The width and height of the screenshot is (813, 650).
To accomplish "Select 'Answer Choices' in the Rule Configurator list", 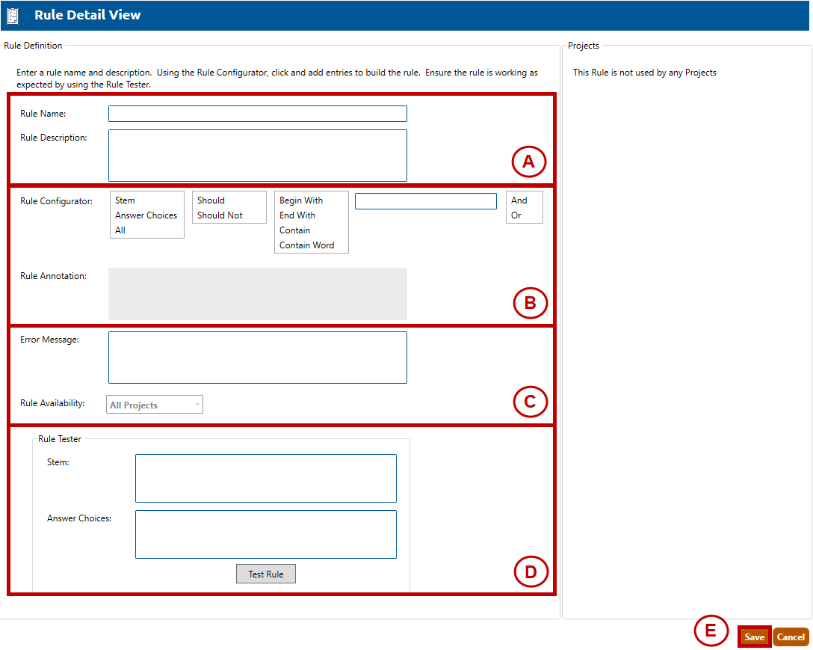I will pos(146,215).
